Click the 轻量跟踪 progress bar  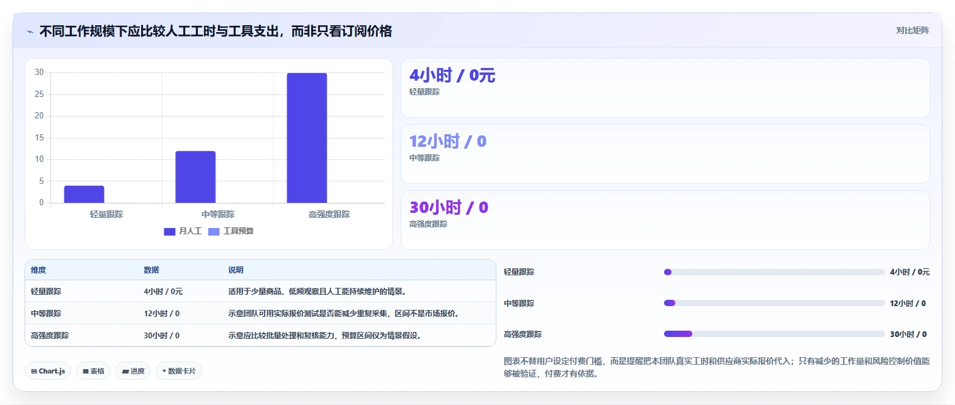[x=774, y=272]
